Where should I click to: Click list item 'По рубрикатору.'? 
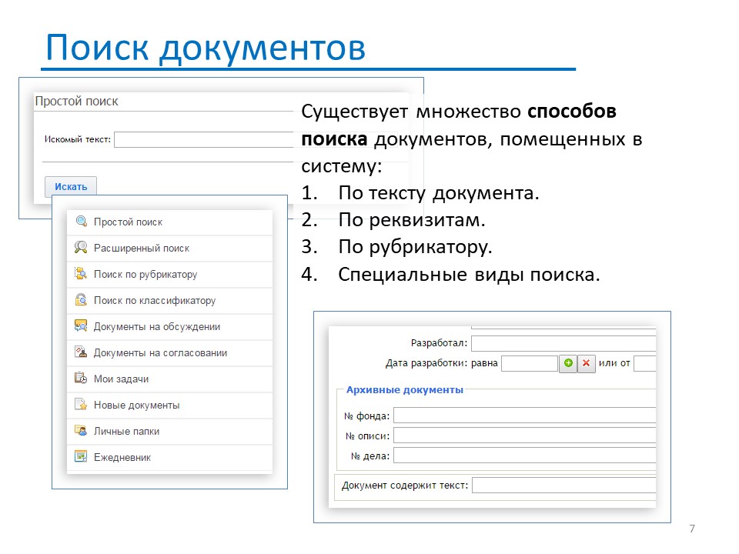(415, 247)
